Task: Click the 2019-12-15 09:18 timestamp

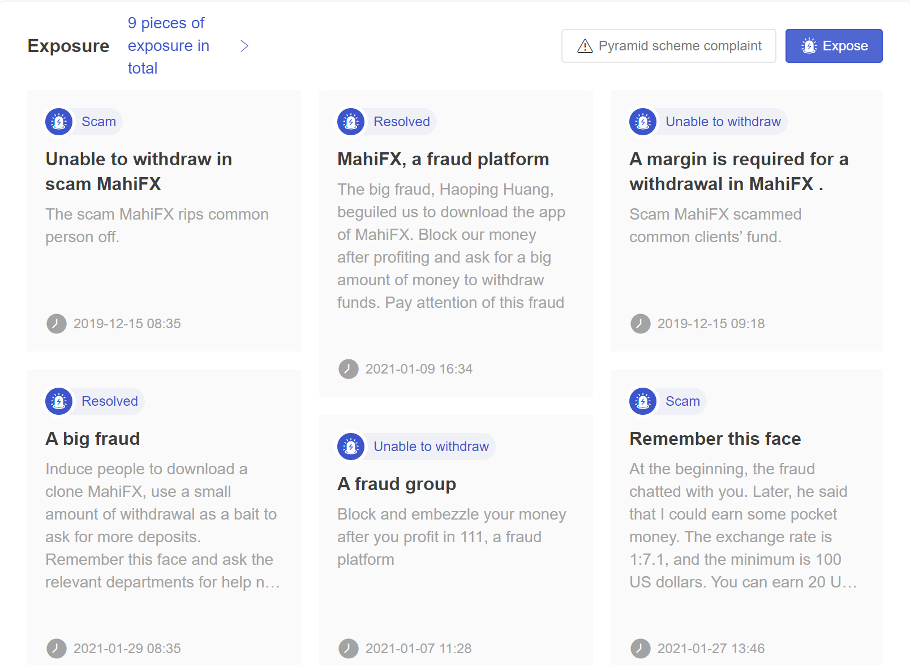Action: (x=711, y=324)
